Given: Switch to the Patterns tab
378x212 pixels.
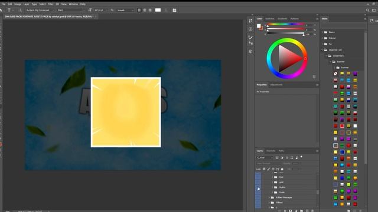Looking at the screenshot, I should 295,19.
